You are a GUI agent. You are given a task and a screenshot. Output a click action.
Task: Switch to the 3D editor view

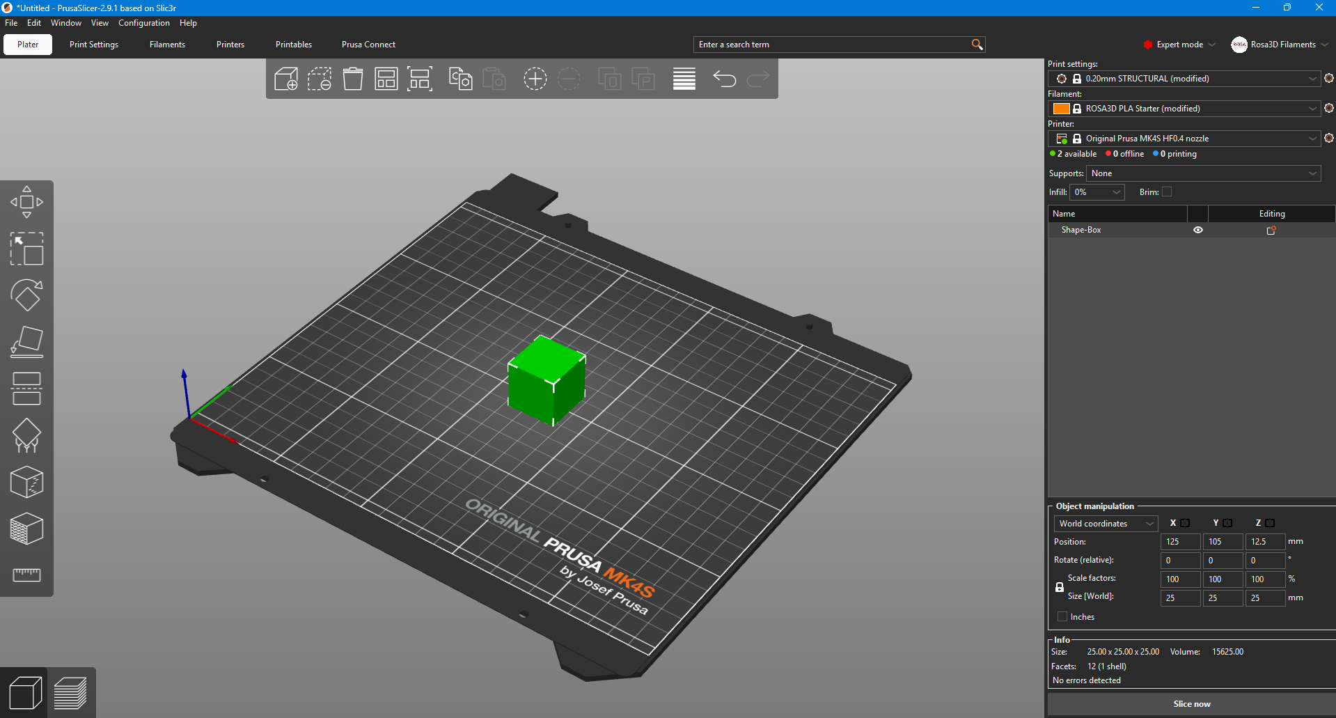pyautogui.click(x=24, y=693)
